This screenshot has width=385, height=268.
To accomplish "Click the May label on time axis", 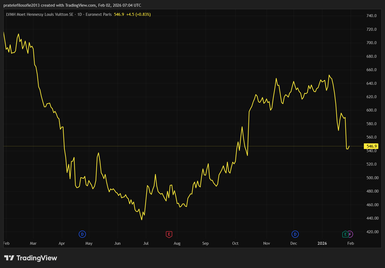I will click(89, 243).
